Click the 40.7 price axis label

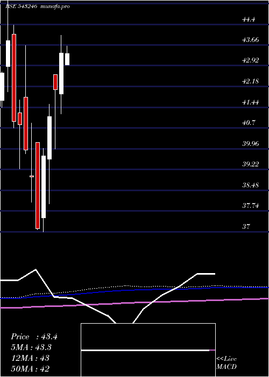[x=249, y=123]
